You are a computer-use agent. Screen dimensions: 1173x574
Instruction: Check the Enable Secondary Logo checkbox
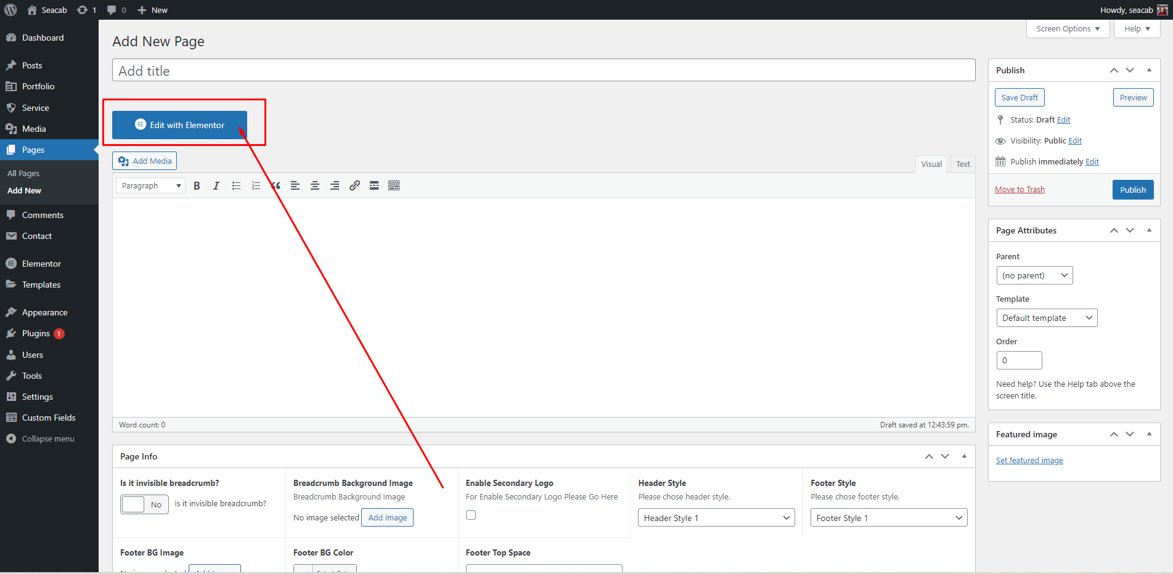click(471, 515)
